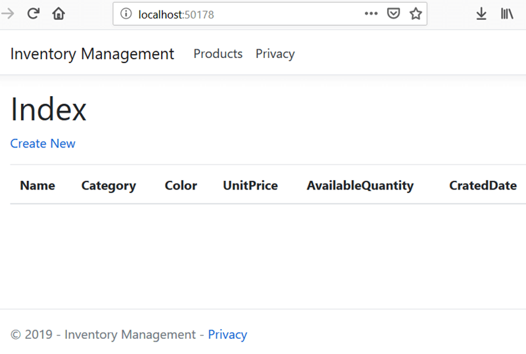
Task: Click the Inventory Management brand link
Action: (x=92, y=54)
